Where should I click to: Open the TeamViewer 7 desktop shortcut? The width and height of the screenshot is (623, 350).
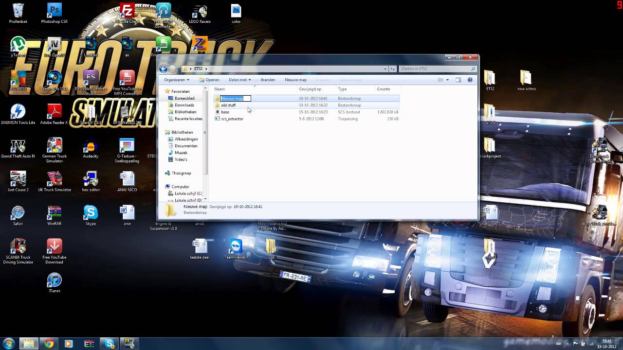236,249
